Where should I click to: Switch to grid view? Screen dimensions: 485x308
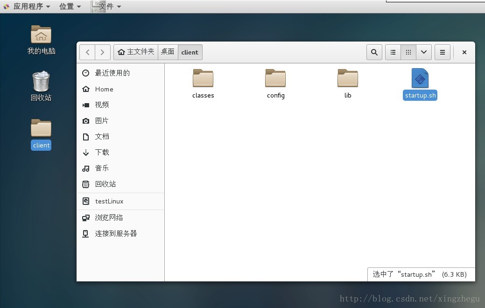[x=408, y=52]
